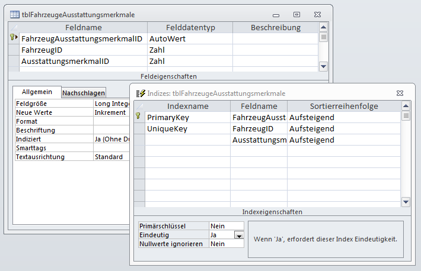Click the Nullwerte ignorieren value field
Image resolution: width=421 pixels, height=271 pixels.
[x=226, y=244]
